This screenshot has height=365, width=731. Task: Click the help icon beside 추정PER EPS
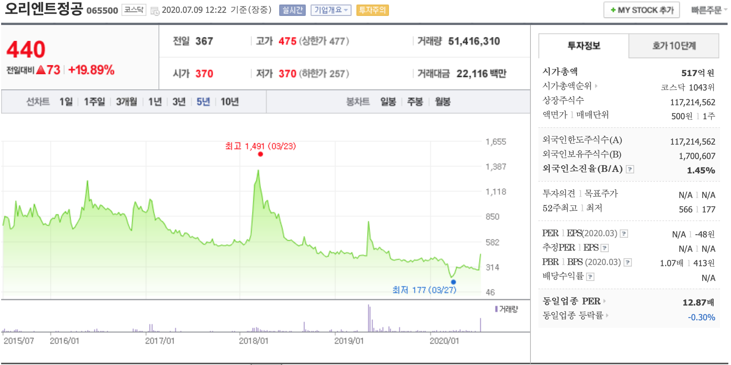[605, 248]
